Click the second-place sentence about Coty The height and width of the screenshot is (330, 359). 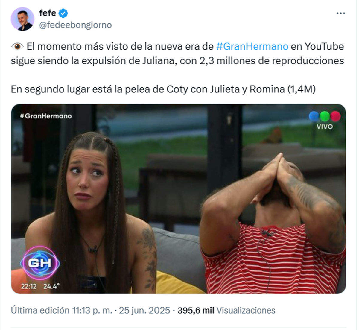coord(163,89)
